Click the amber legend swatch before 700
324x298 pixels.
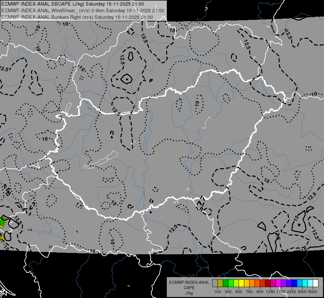tap(247, 283)
